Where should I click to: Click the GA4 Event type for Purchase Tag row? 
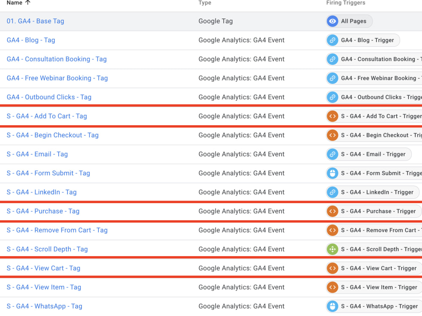click(x=241, y=211)
